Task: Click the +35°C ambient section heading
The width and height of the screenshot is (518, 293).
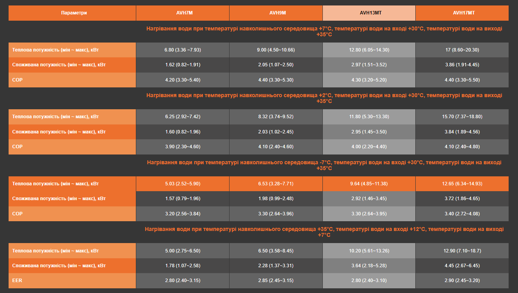Action: pos(324,232)
